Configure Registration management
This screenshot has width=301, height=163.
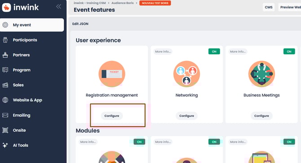point(112,116)
